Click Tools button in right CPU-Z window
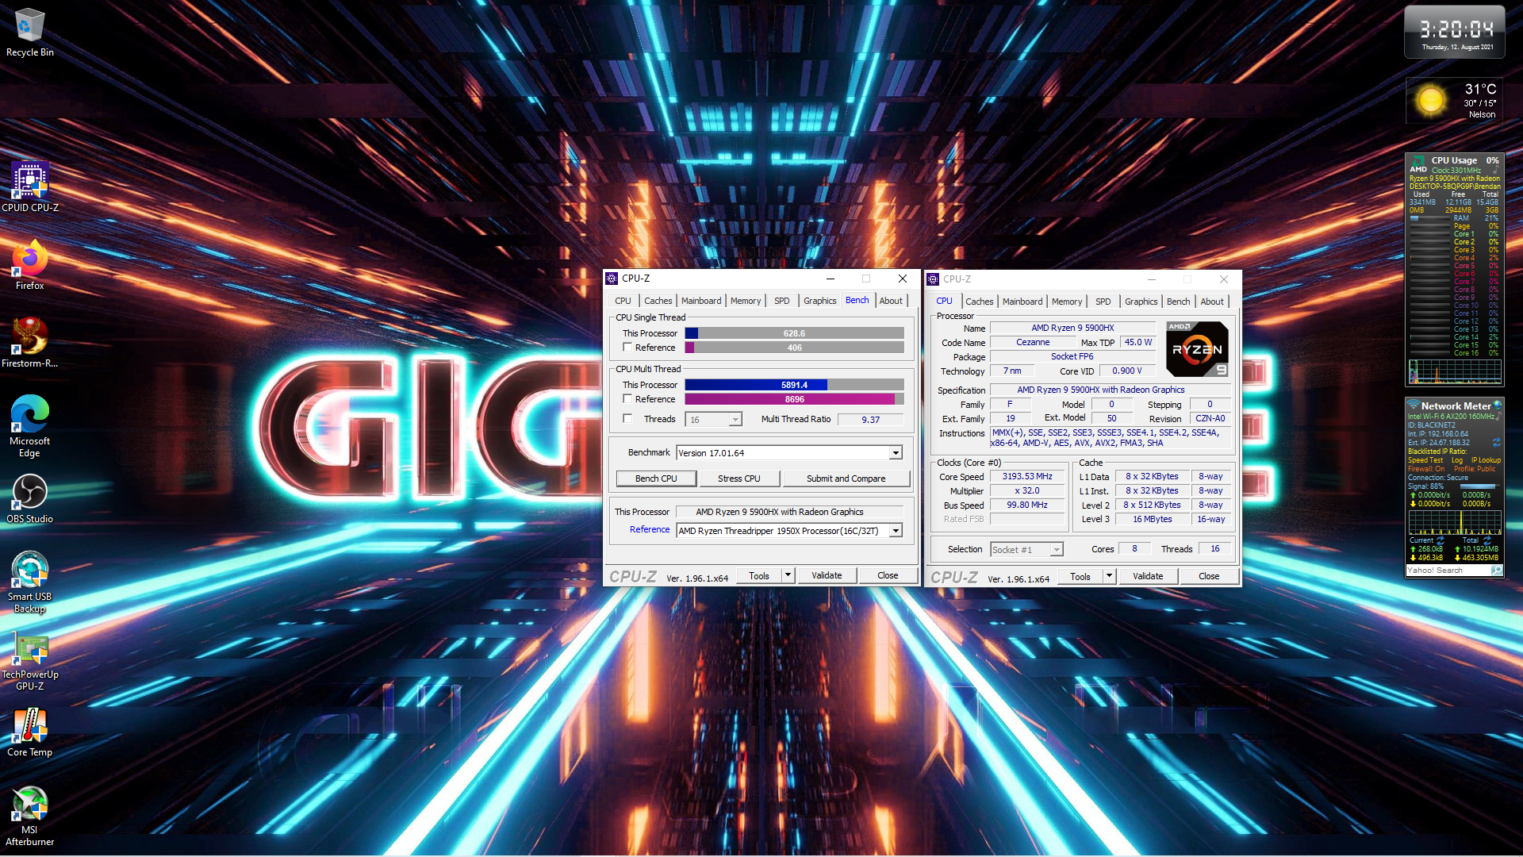This screenshot has height=857, width=1523. click(x=1080, y=576)
